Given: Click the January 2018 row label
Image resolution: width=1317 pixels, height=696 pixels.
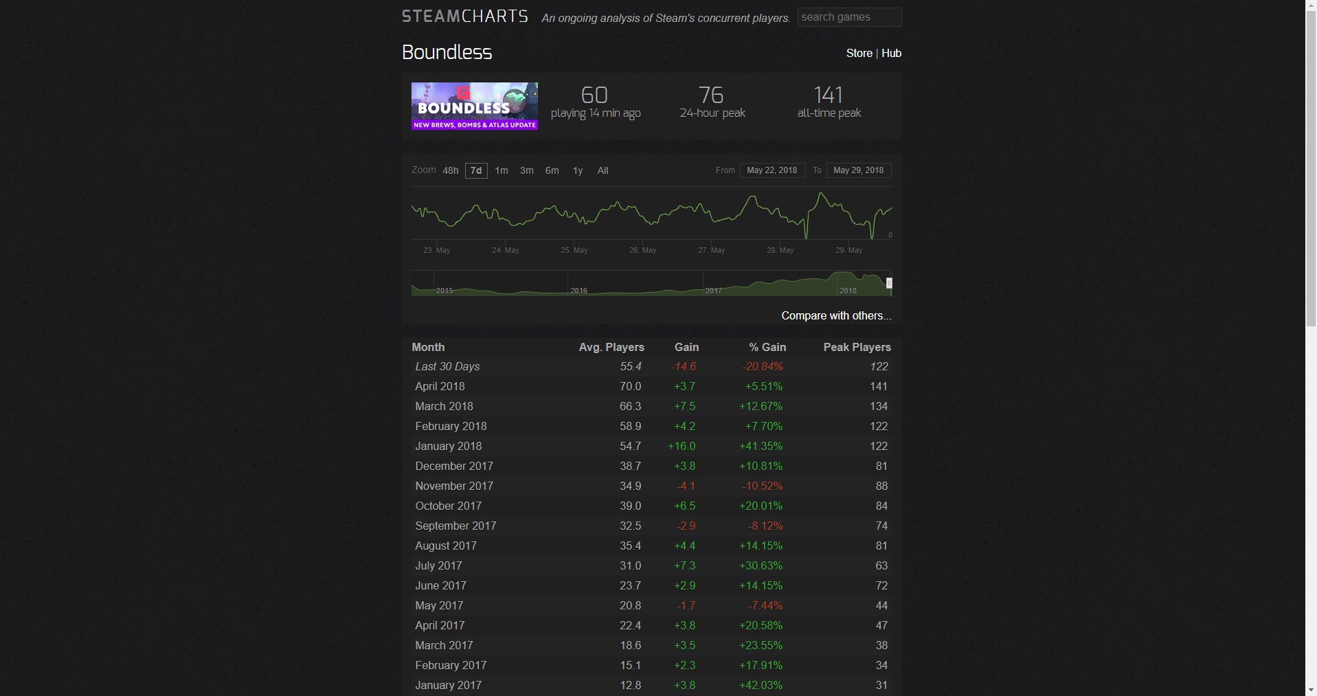Looking at the screenshot, I should pos(449,446).
